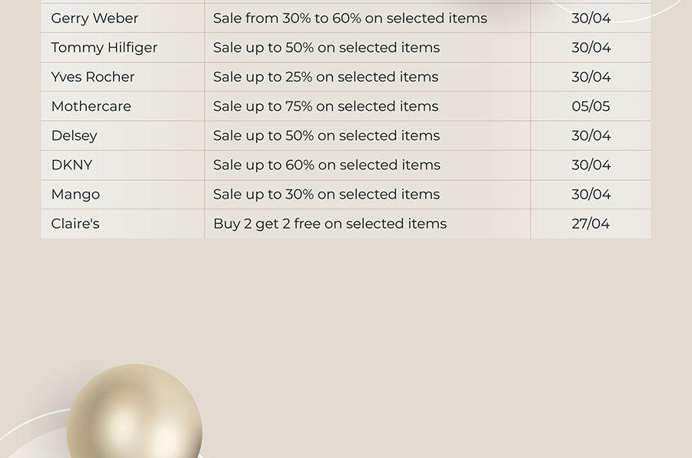
Task: Click the Mango brand cell
Action: click(75, 194)
